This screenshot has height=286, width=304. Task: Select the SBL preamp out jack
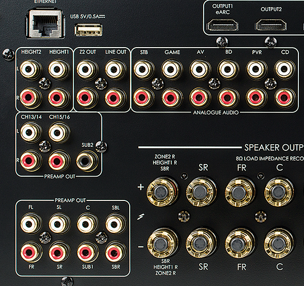pyautogui.click(x=116, y=224)
